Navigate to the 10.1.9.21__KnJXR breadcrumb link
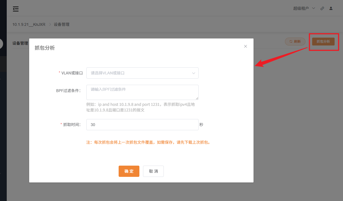Screen dimensions: 343x201 [29, 24]
